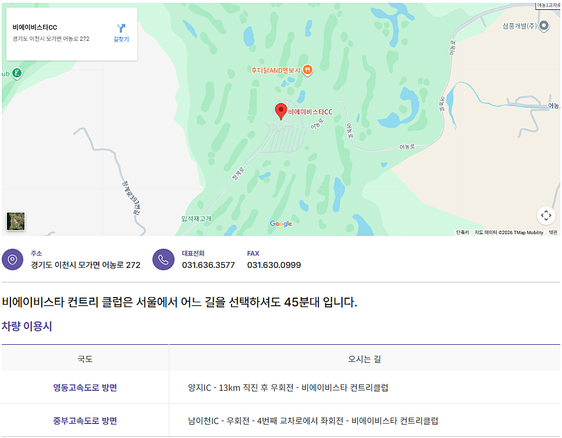Click the 입석재고개 map label
562x438 pixels.
pos(197,219)
